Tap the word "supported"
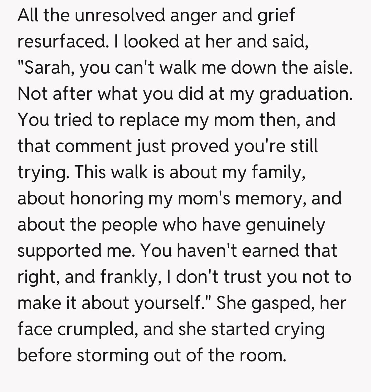The image size is (371, 392). tap(58, 251)
